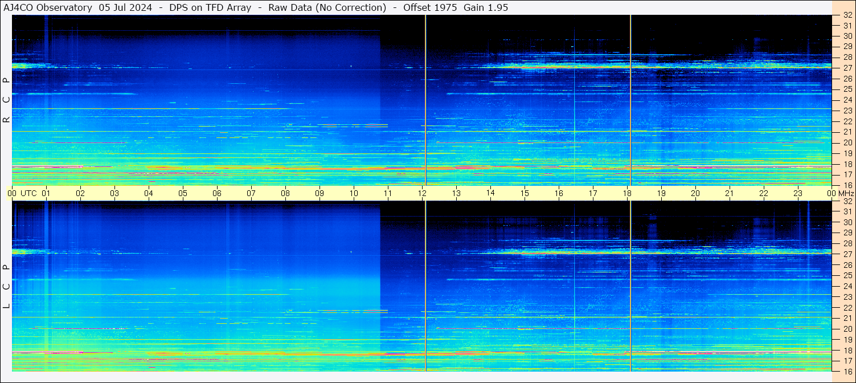Choose the 12 hour mark on the time axis
856x383 pixels.
pos(422,193)
